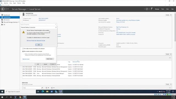Open guest Windows Start button
The width and height of the screenshot is (176, 99).
click(2, 92)
